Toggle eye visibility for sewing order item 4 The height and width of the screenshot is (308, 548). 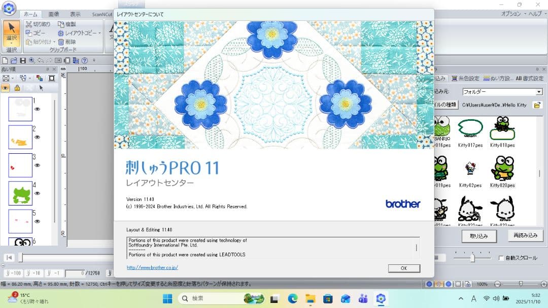pyautogui.click(x=37, y=193)
